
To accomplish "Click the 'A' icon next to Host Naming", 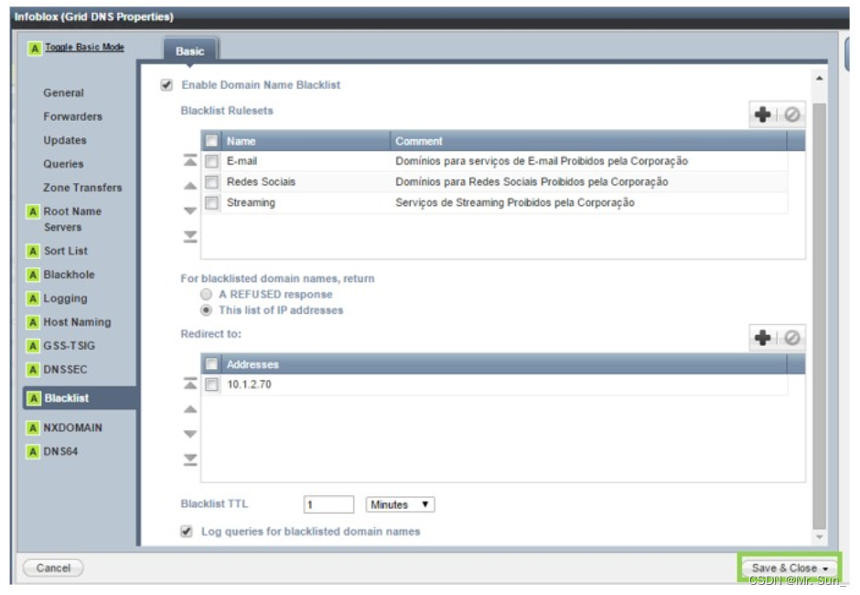I will pos(33,322).
